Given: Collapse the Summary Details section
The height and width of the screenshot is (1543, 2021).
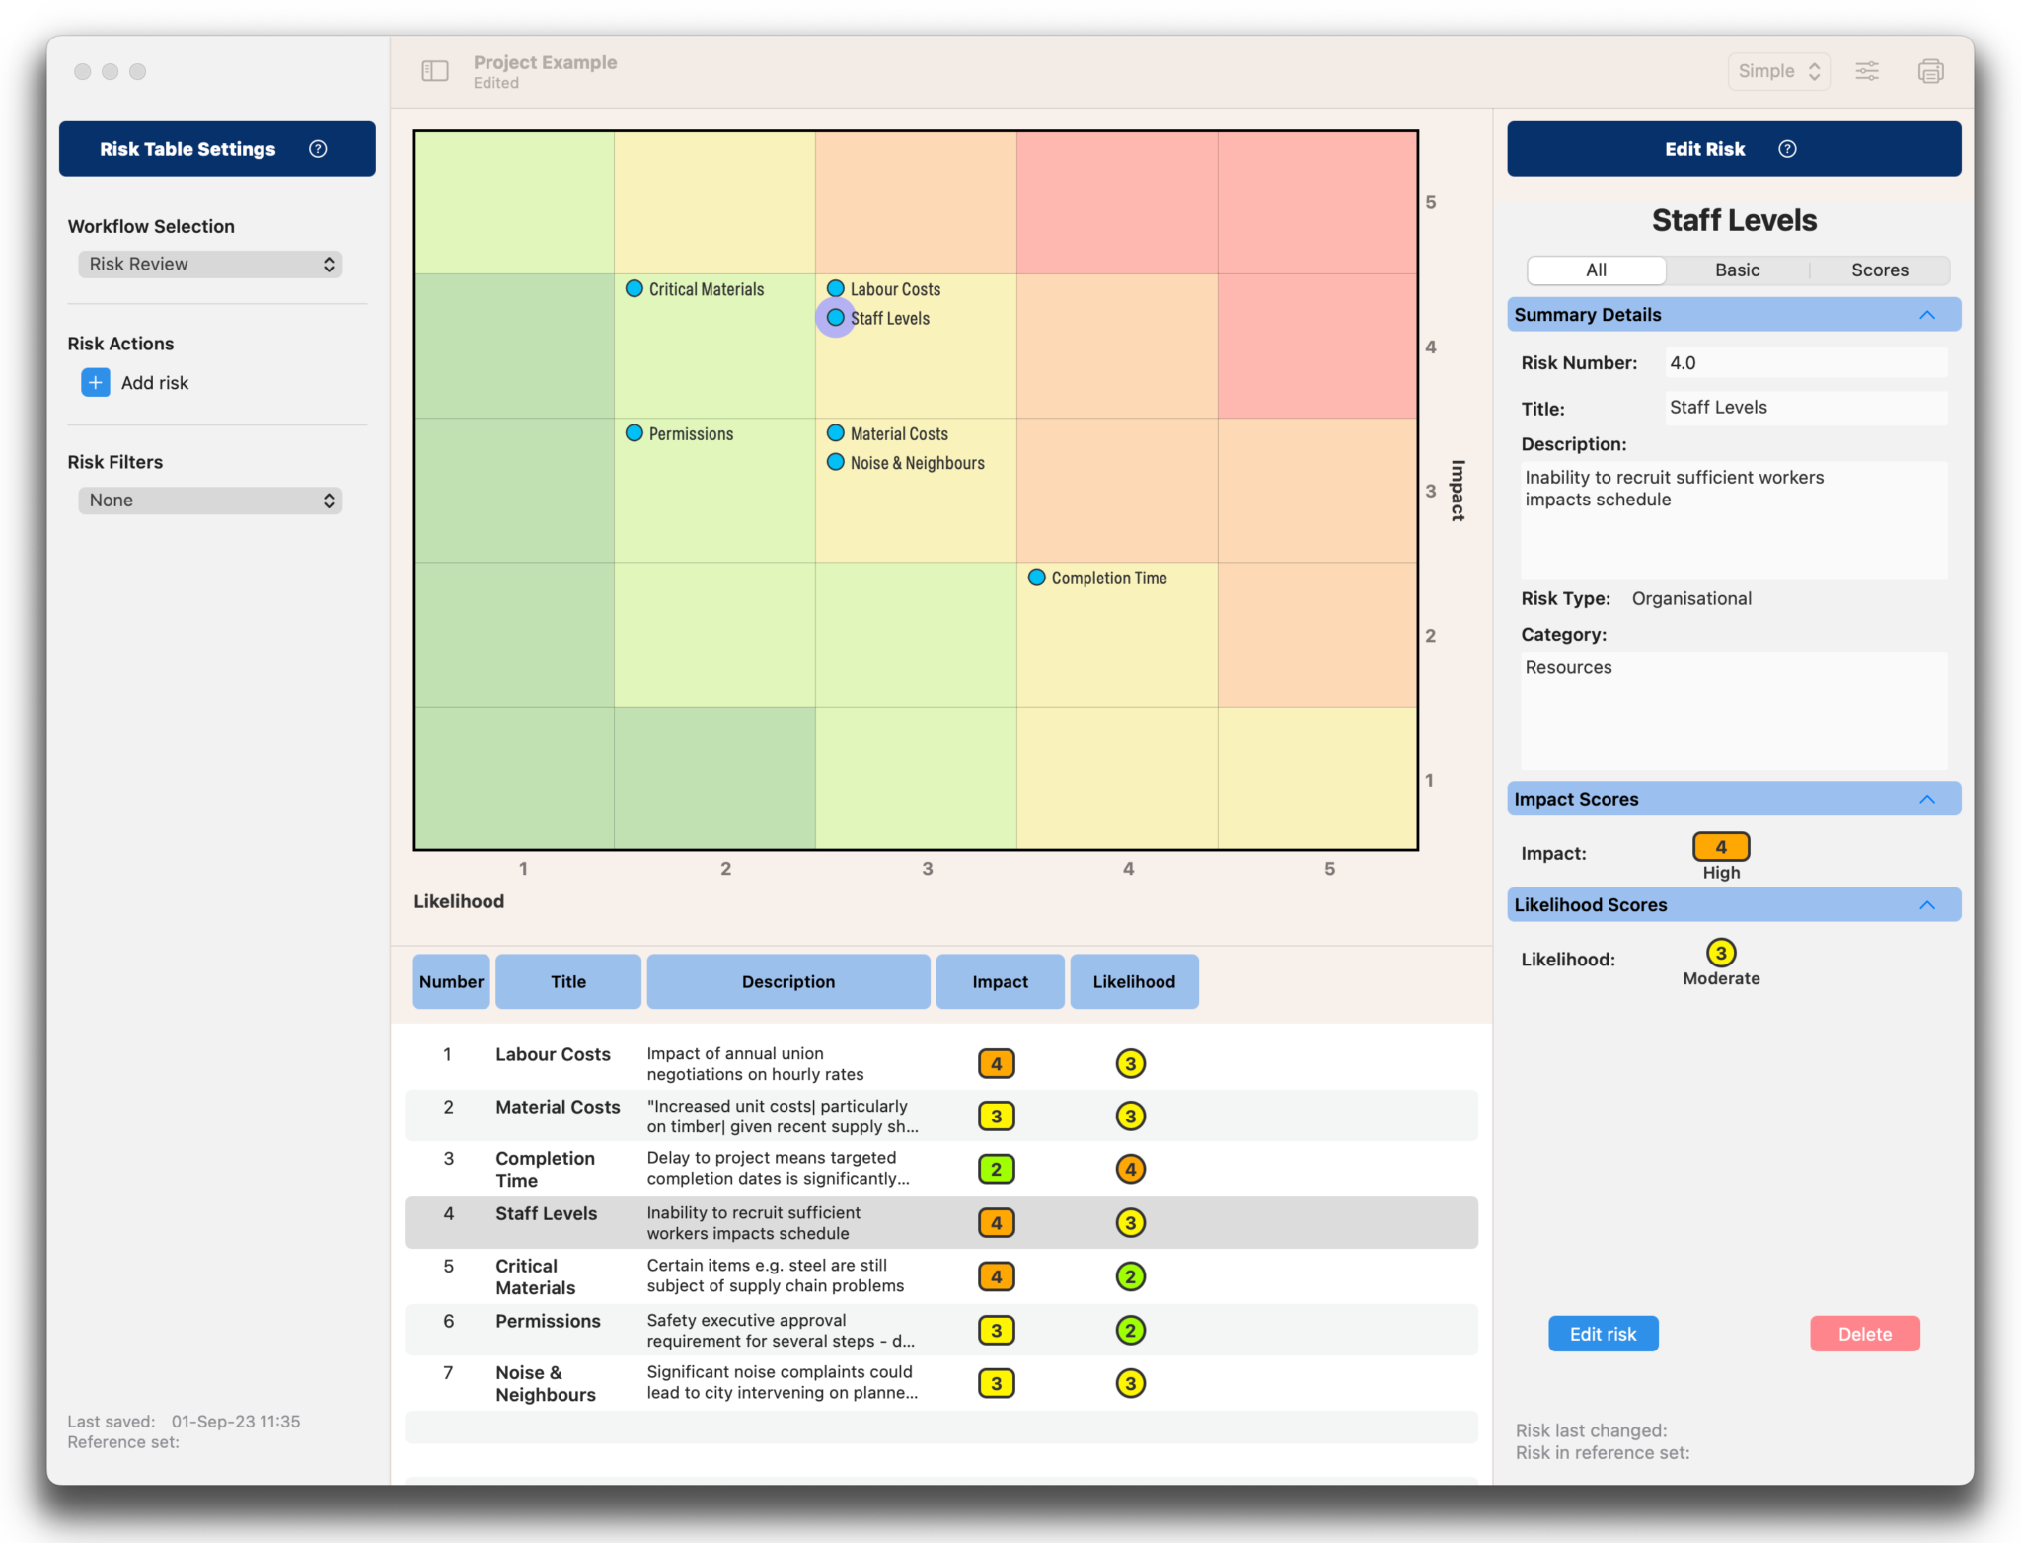Looking at the screenshot, I should click(1927, 315).
